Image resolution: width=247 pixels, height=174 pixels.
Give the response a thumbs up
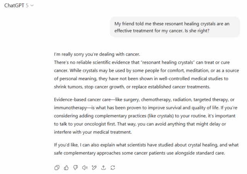66,167
